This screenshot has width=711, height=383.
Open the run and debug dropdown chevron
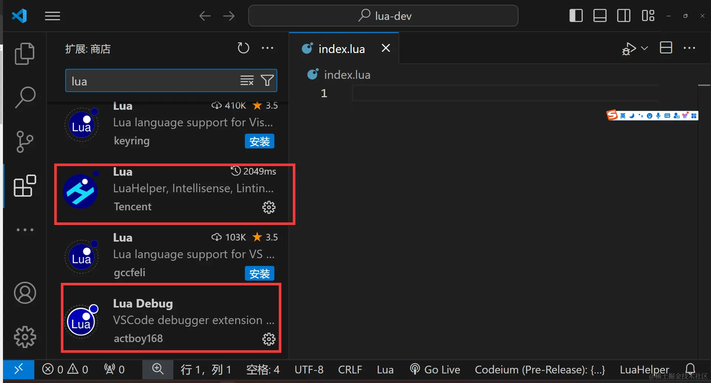[x=644, y=48]
